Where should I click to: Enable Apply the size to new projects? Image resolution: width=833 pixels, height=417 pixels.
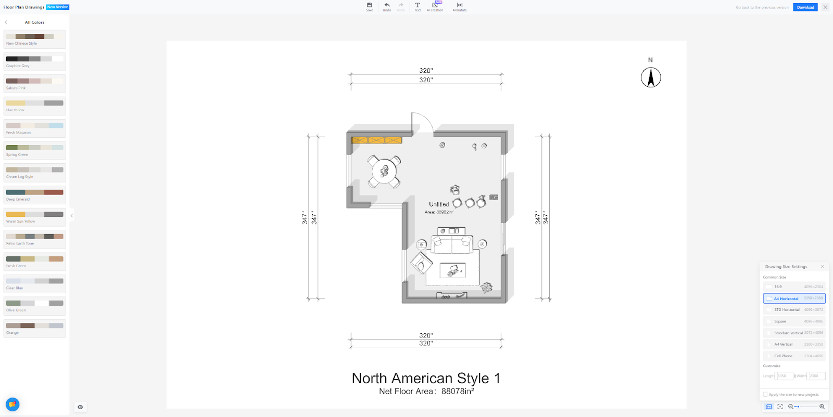(x=765, y=395)
